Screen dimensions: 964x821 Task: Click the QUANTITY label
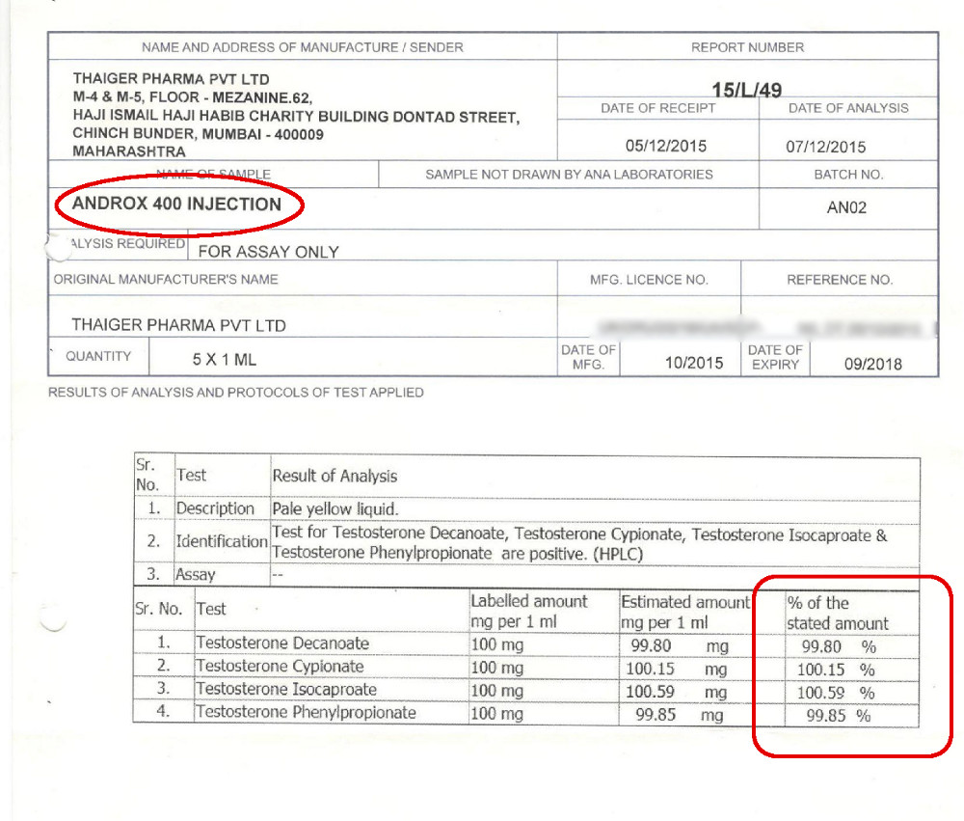[x=98, y=356]
